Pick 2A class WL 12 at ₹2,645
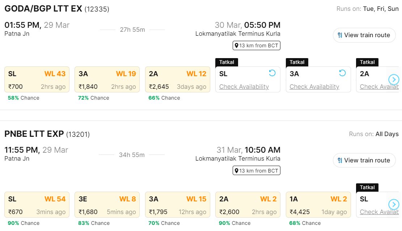Image resolution: width=402 pixels, height=231 pixels. tap(177, 79)
